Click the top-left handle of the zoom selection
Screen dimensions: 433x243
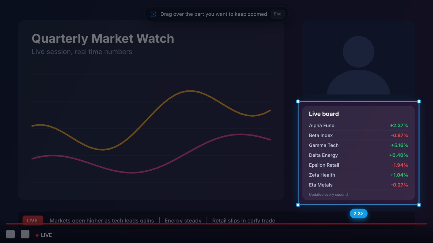(x=298, y=102)
